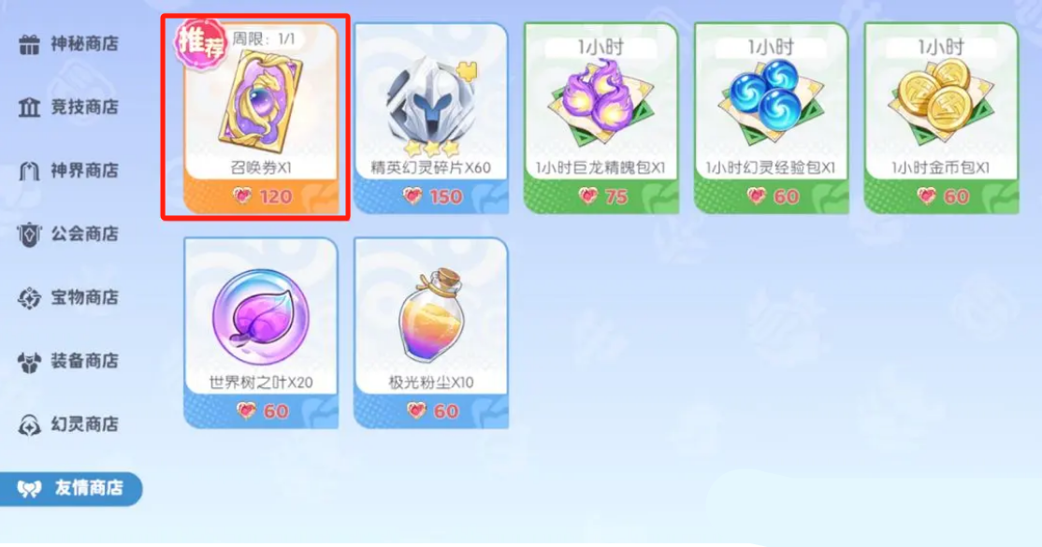Click the purple flame 巨龙精魄包 icon

click(601, 105)
